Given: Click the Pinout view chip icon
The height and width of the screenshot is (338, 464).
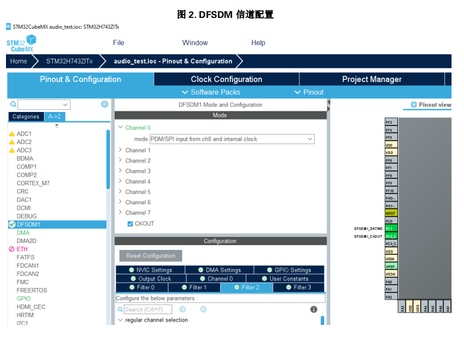Looking at the screenshot, I should click(413, 104).
